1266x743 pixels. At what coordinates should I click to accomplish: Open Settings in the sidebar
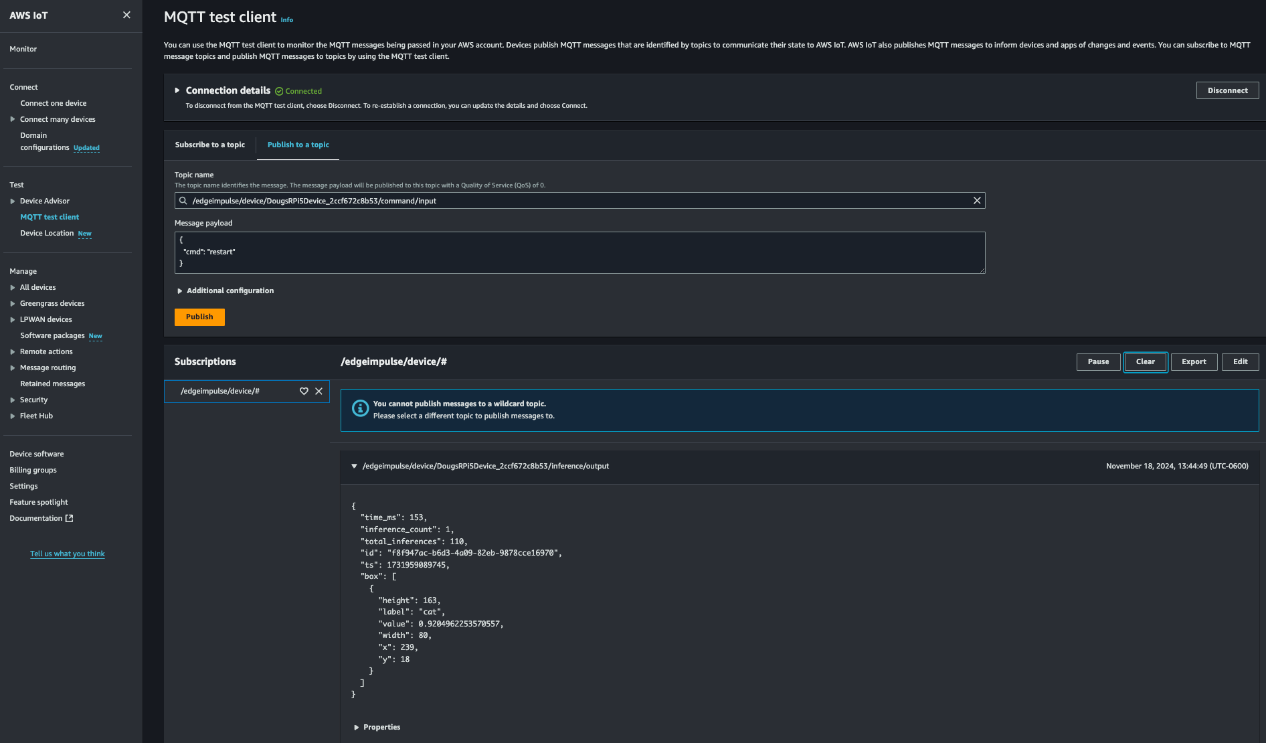[x=23, y=486]
